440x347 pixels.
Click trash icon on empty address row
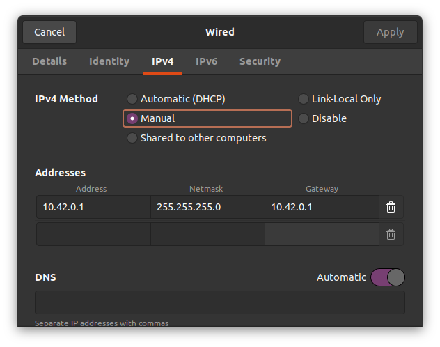coord(391,234)
